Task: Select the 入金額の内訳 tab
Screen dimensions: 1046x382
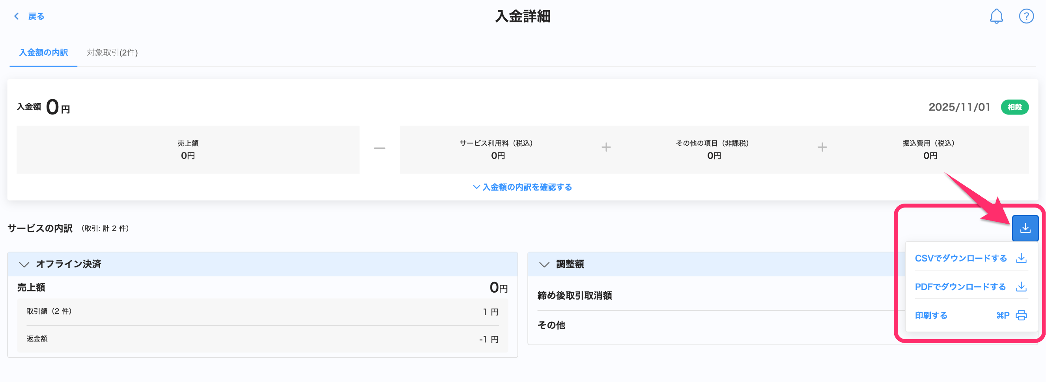Action: 43,53
